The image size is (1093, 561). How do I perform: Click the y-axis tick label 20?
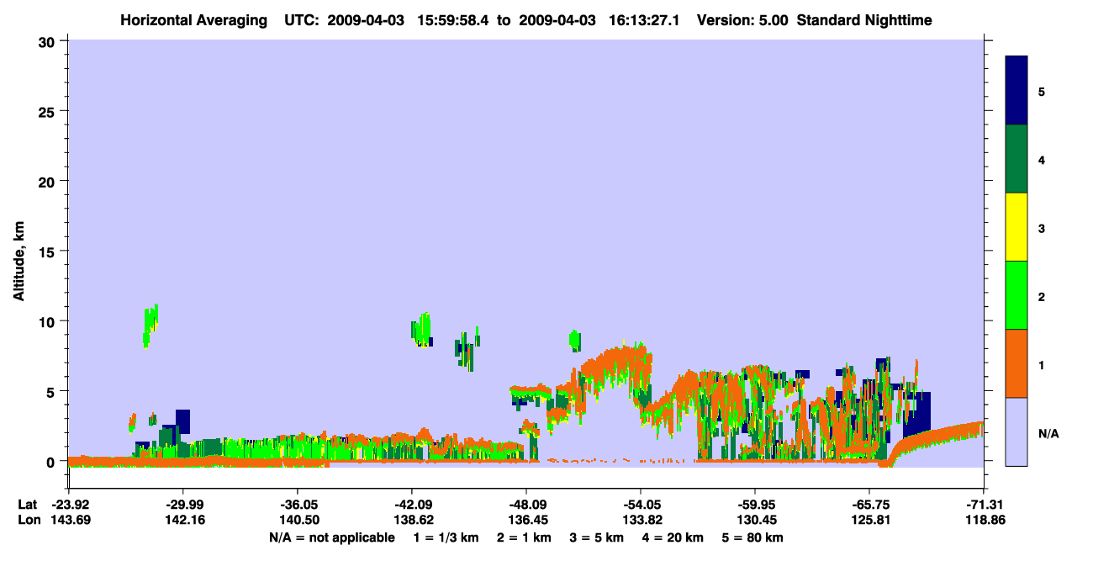click(49, 181)
